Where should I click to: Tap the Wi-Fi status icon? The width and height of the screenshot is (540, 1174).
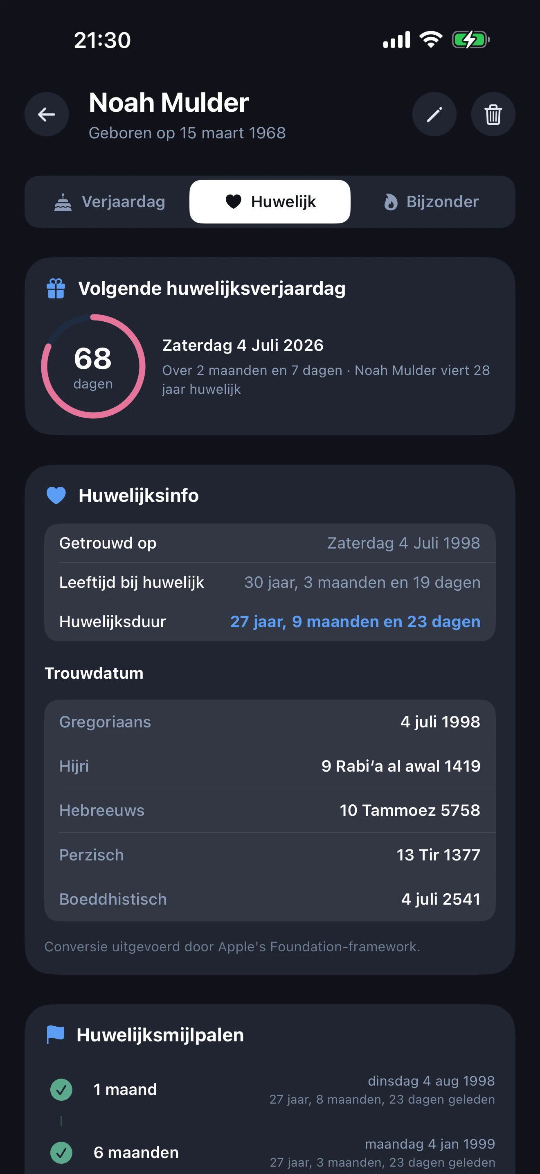click(x=431, y=40)
